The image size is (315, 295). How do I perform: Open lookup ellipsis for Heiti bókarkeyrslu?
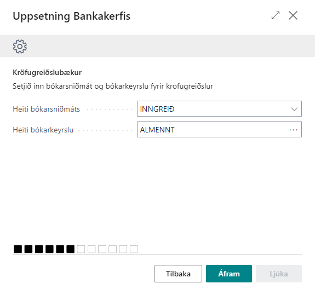pos(293,130)
